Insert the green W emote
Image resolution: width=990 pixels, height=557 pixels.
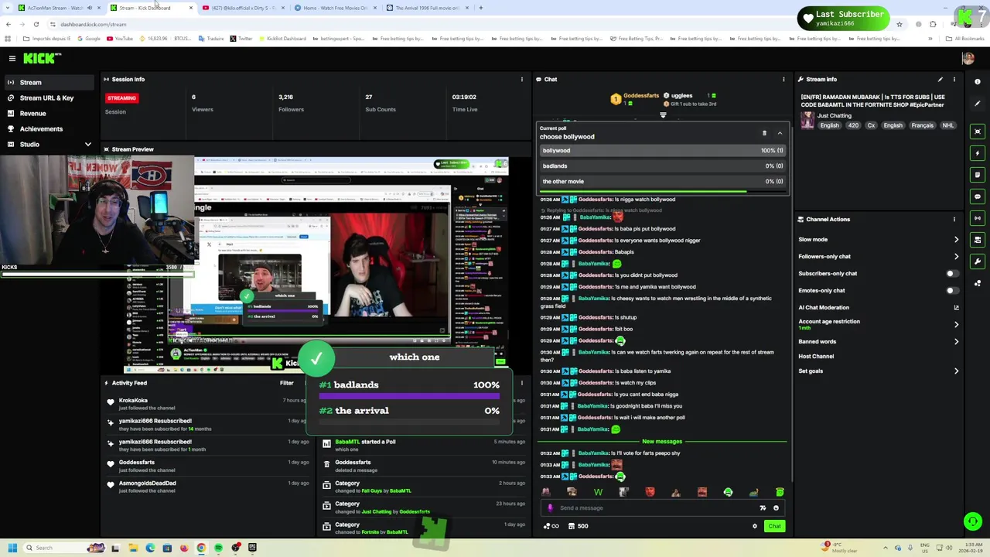[x=598, y=492]
